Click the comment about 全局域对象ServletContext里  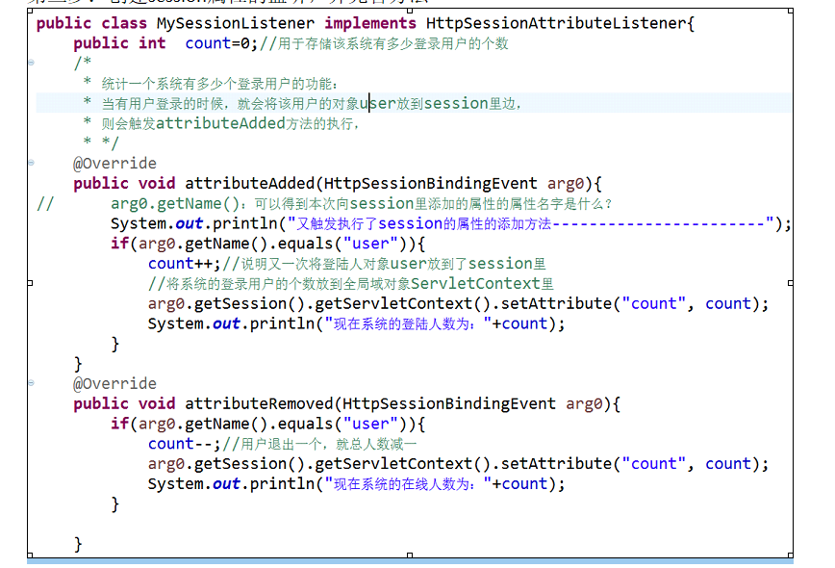[351, 283]
